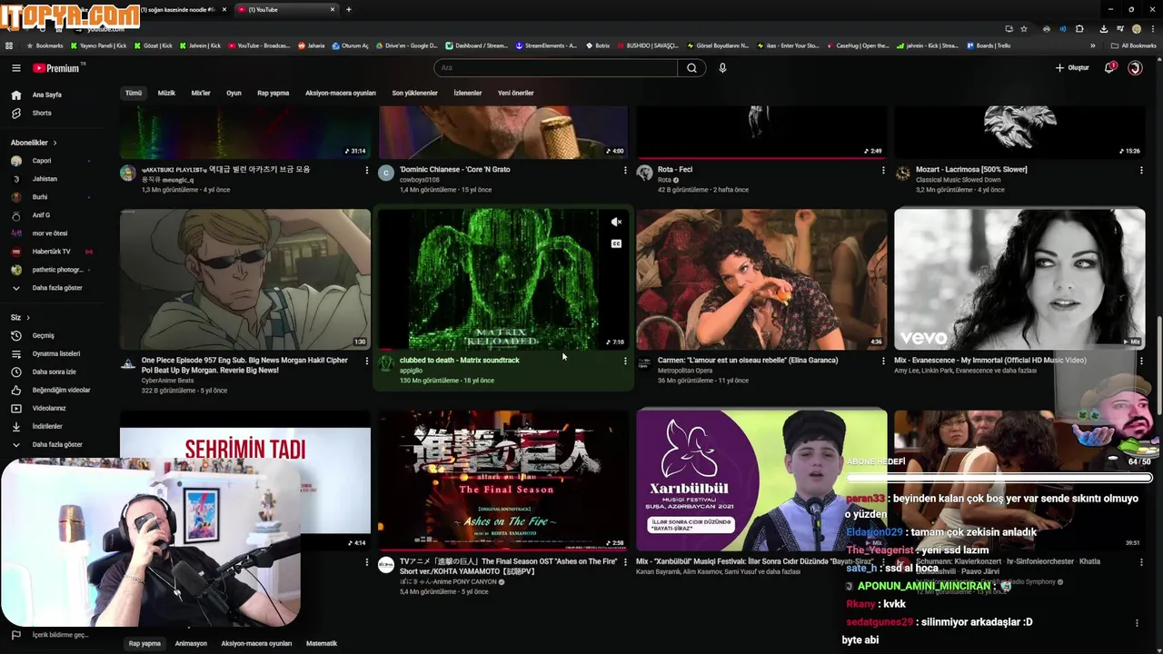This screenshot has width=1163, height=654.
Task: Select the Tümü filter chip
Action: tap(134, 93)
